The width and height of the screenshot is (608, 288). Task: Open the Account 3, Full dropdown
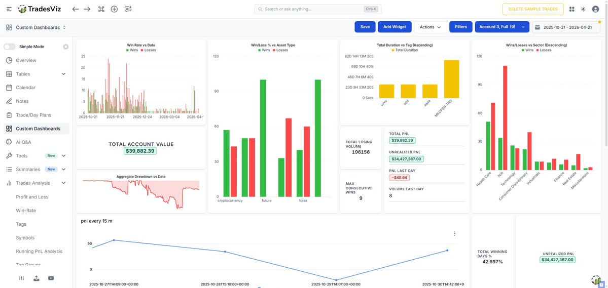(502, 27)
